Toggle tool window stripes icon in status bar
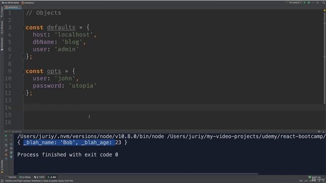Image resolution: width=326 pixels, height=183 pixels. coord(2,181)
